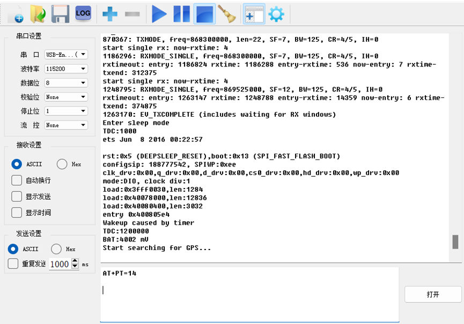Open the 停止位 dropdown showing 1
Screen dimensions: 464x324
pyautogui.click(x=66, y=111)
